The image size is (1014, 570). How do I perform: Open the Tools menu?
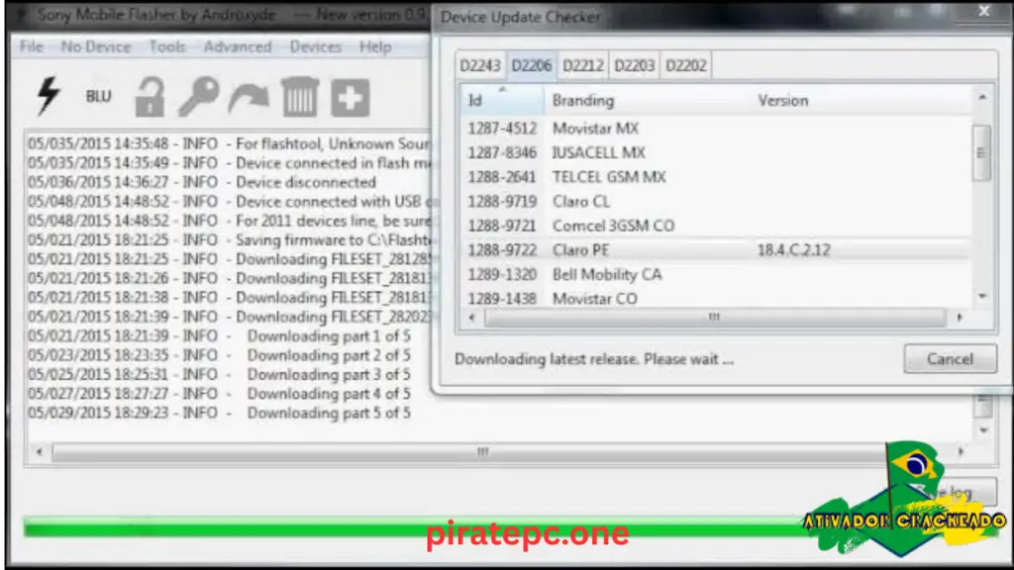[x=167, y=47]
